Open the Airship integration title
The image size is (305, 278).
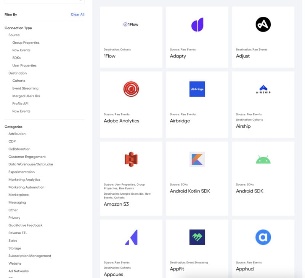243,126
